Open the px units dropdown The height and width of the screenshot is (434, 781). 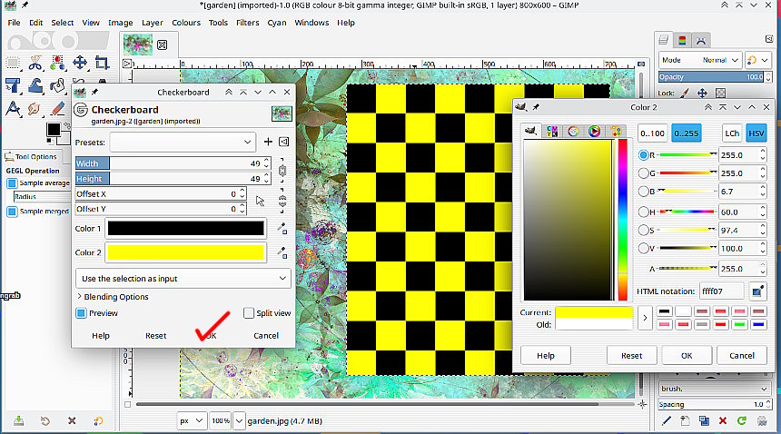tap(192, 421)
